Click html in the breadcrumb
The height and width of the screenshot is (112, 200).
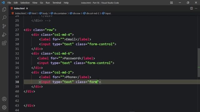[34, 13]
